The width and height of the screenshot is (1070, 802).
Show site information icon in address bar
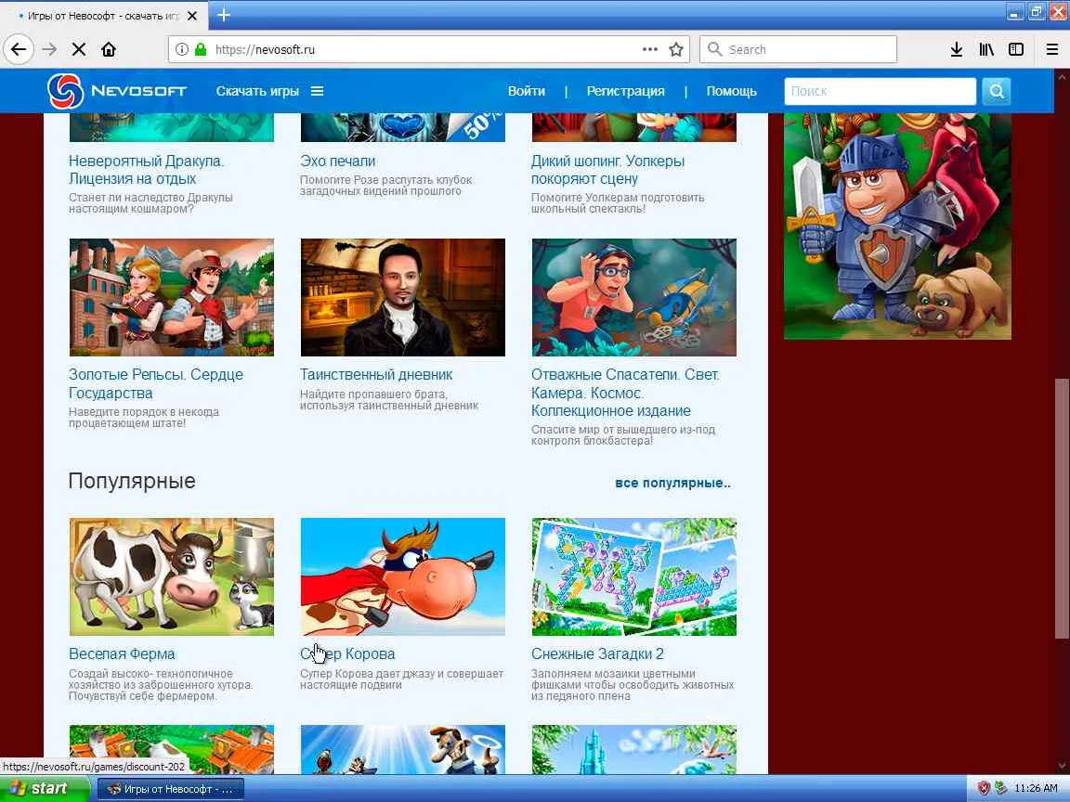pyautogui.click(x=181, y=49)
